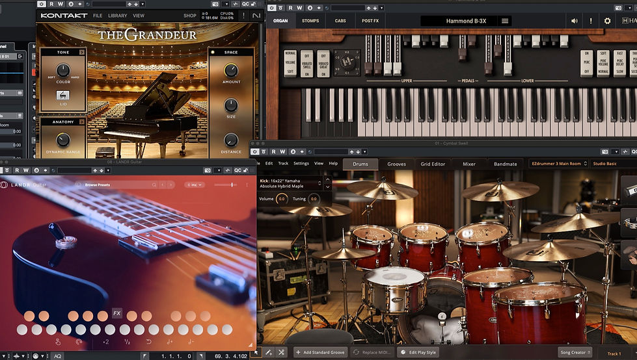
Task: Toggle the EZdrummer window power/activate button
Action: point(254,151)
